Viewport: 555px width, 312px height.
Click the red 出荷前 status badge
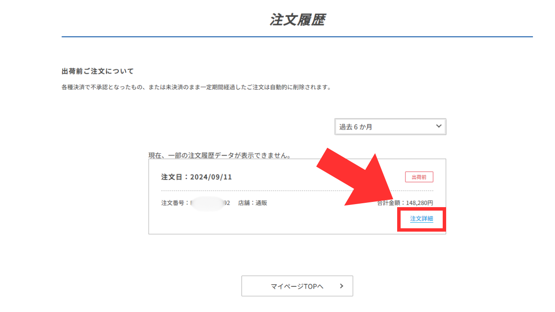[419, 177]
